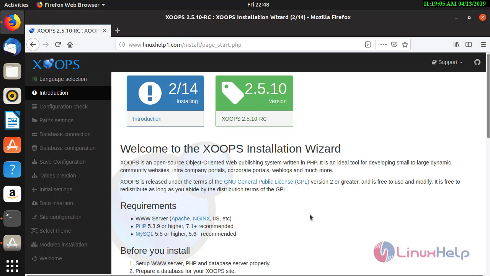The image size is (490, 276).
Task: Open page actions three-dot menu
Action: pyautogui.click(x=383, y=44)
